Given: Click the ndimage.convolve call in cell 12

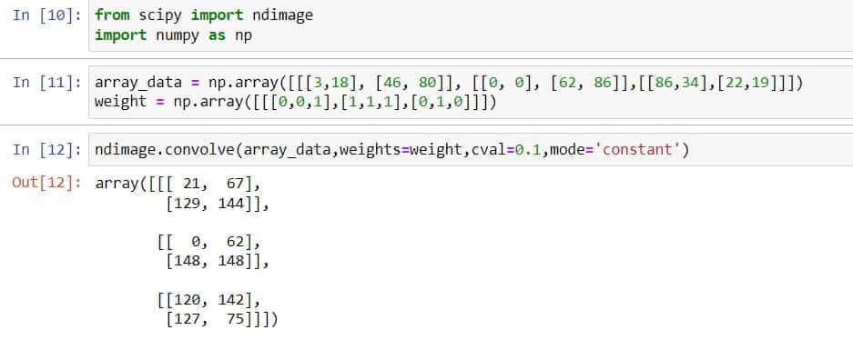Looking at the screenshot, I should coord(391,149).
